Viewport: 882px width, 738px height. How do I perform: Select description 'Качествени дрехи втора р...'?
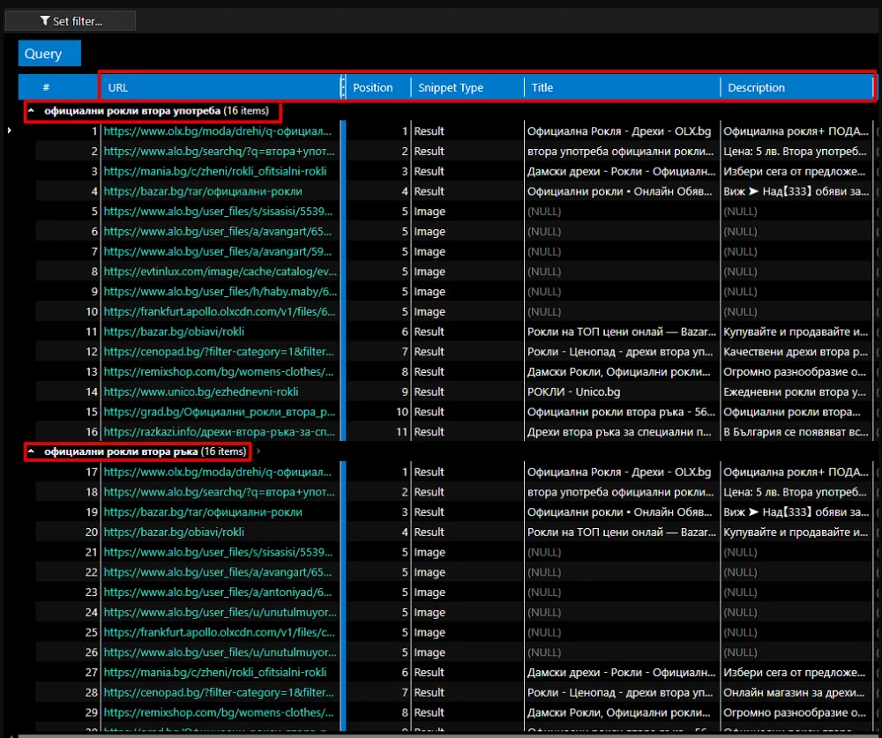point(796,352)
